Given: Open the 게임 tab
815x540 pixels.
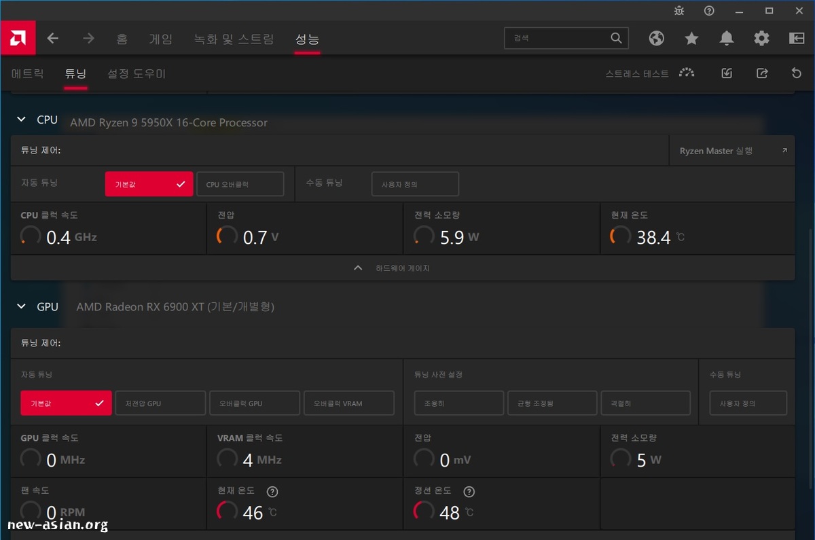Looking at the screenshot, I should [x=161, y=39].
